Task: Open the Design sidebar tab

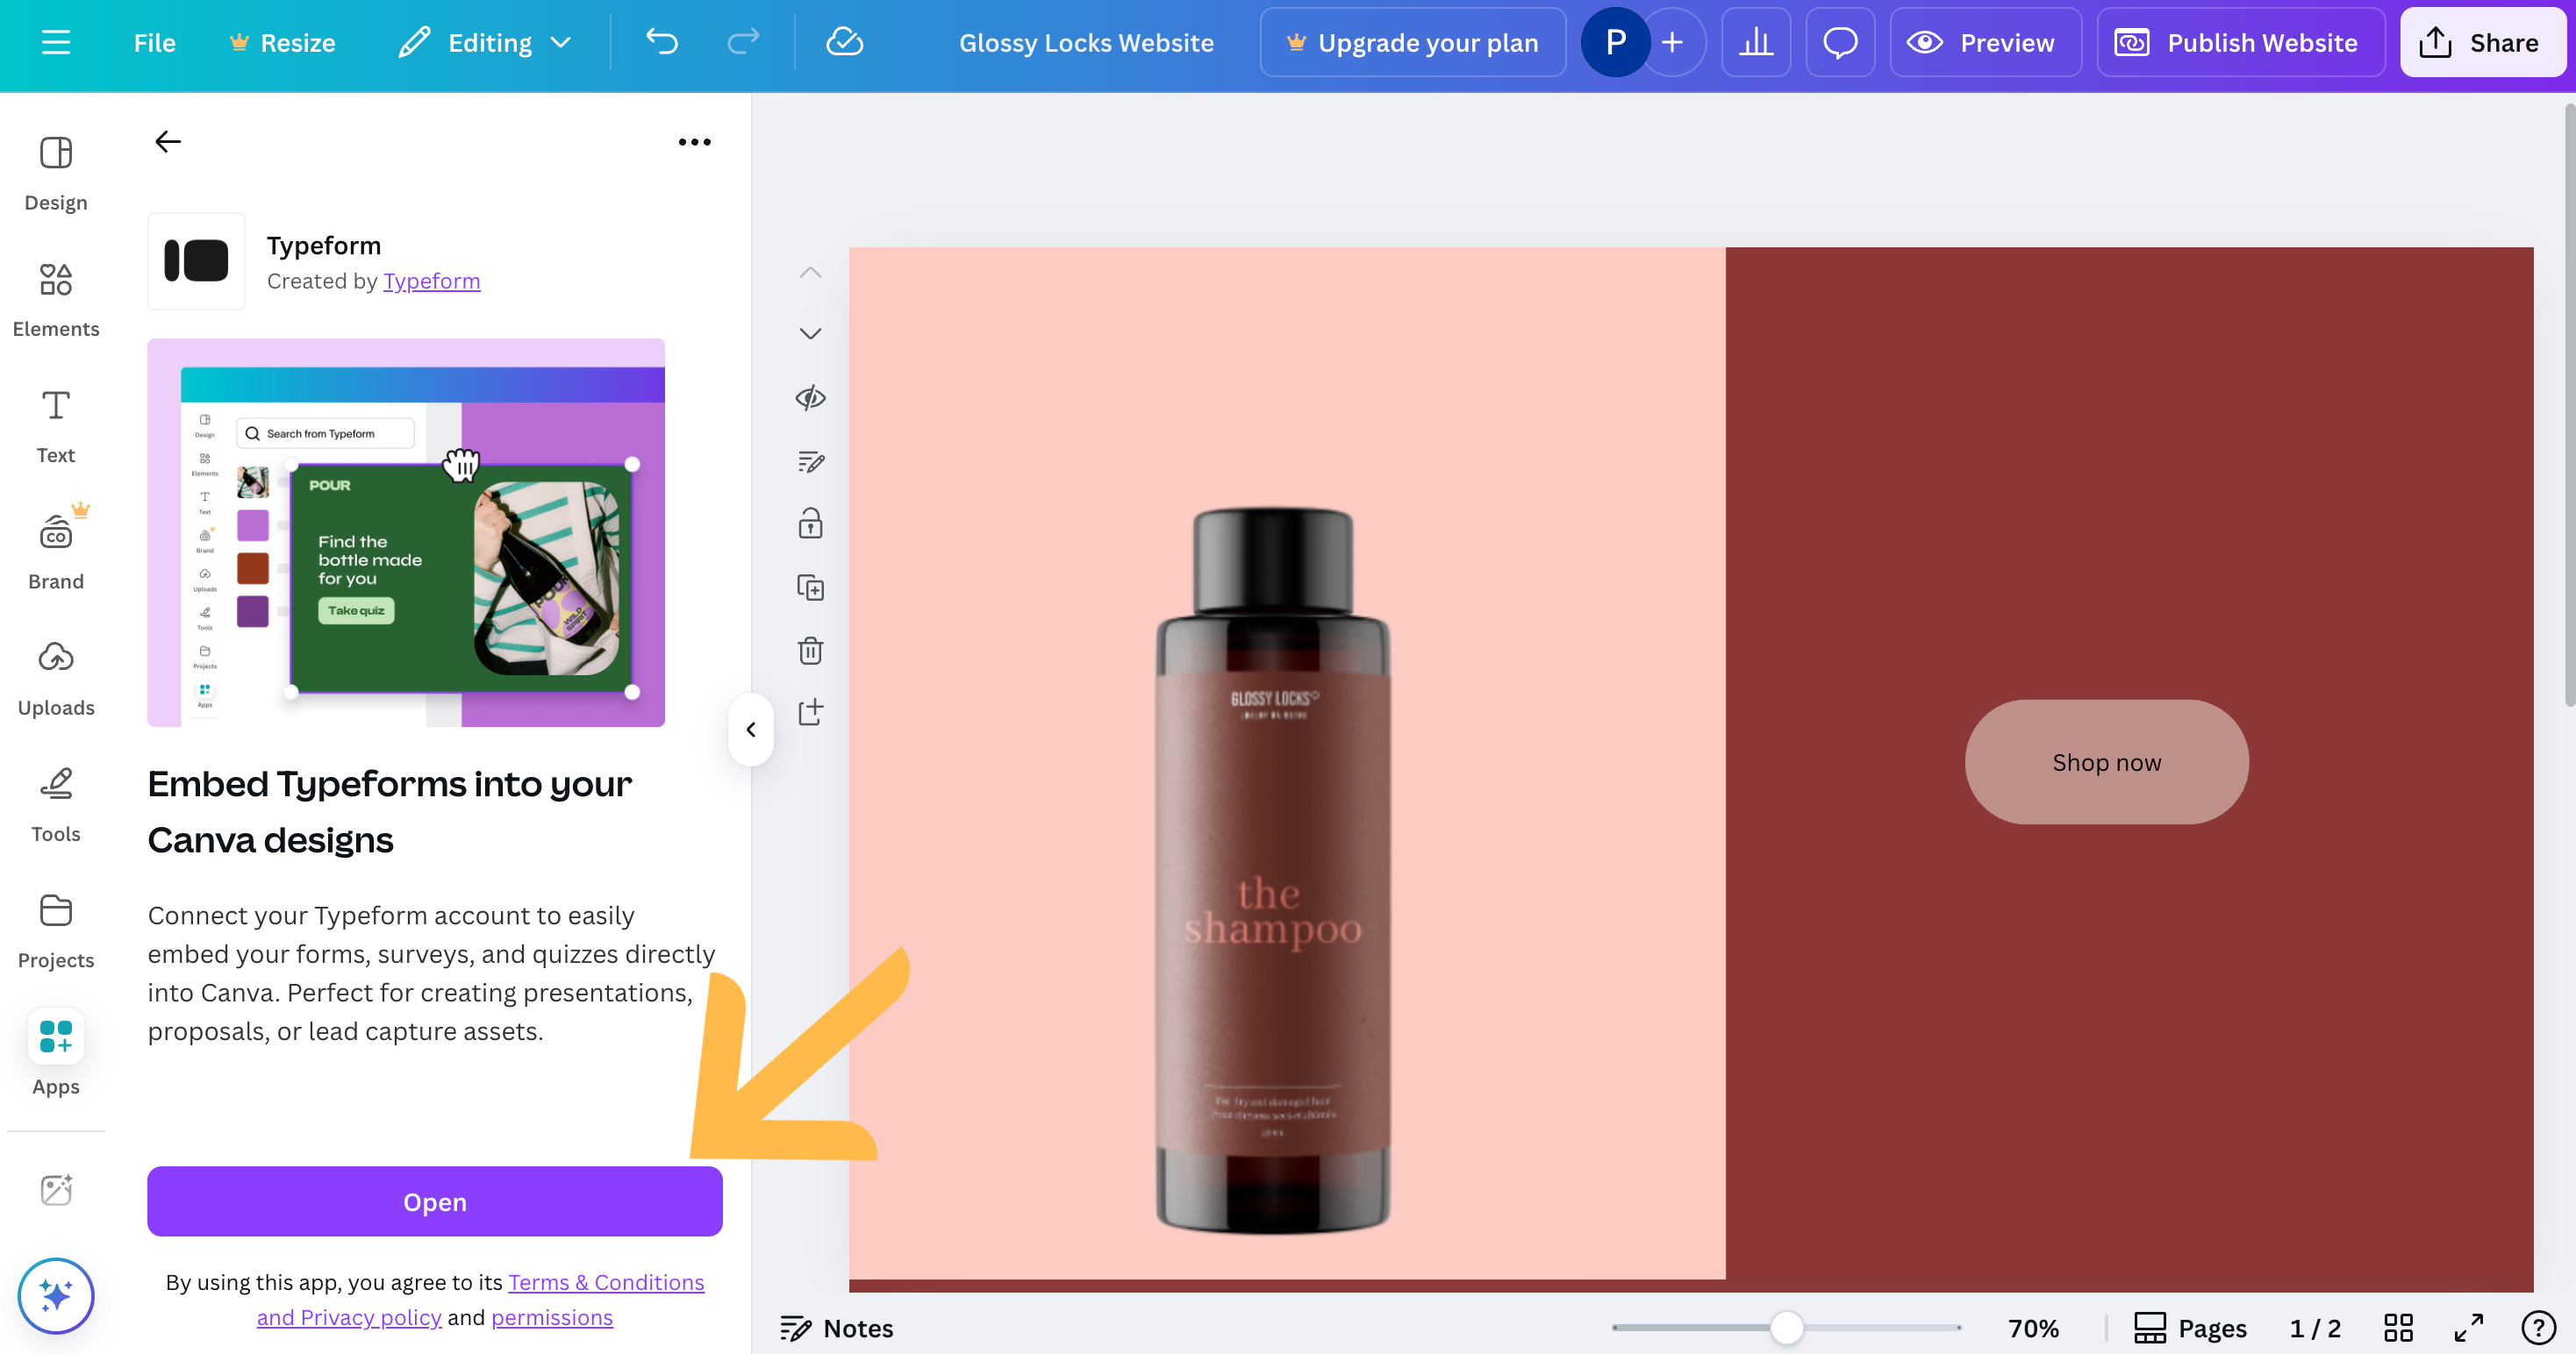Action: coord(56,174)
